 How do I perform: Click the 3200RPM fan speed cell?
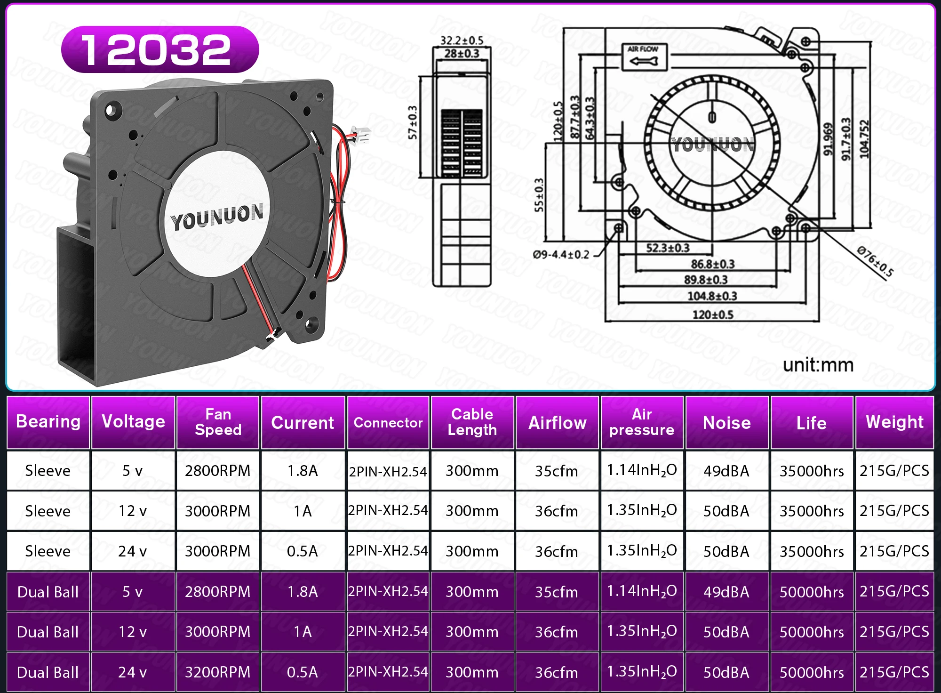coord(218,672)
